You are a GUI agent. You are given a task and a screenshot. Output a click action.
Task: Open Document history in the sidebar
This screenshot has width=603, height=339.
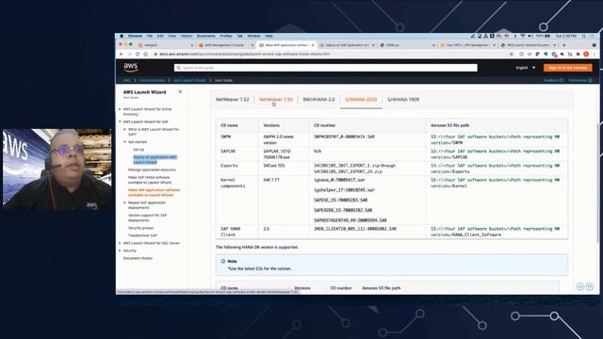click(138, 258)
